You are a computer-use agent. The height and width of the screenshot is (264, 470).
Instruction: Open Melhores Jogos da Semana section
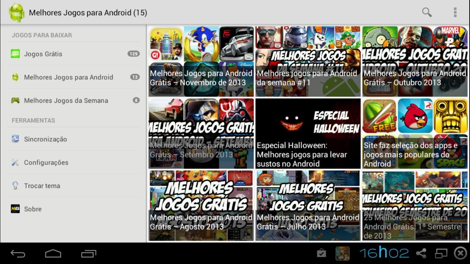pyautogui.click(x=74, y=100)
